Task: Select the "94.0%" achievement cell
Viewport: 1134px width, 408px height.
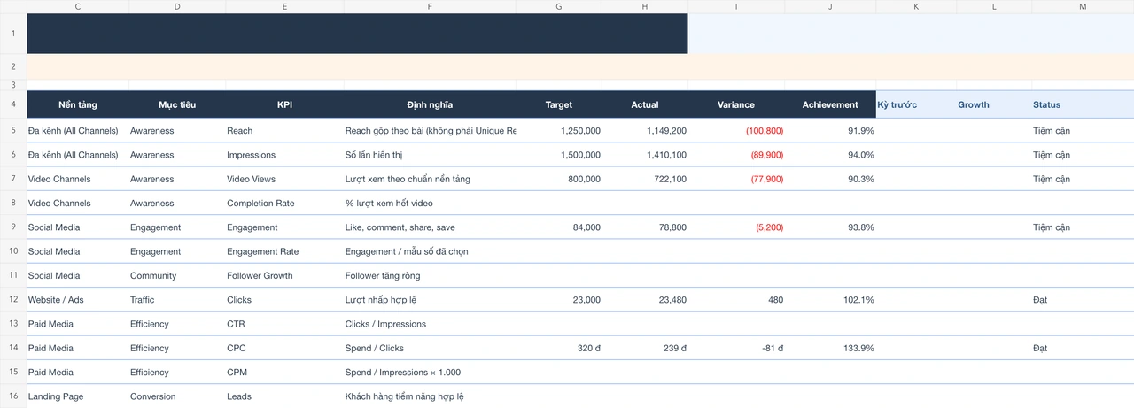Action: pos(830,155)
